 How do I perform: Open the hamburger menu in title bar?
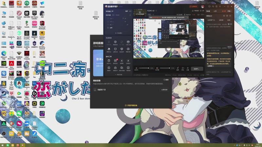tap(220, 6)
